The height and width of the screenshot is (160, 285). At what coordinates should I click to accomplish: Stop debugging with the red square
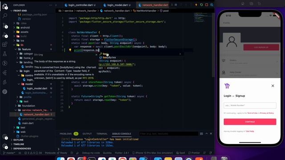click(x=207, y=5)
